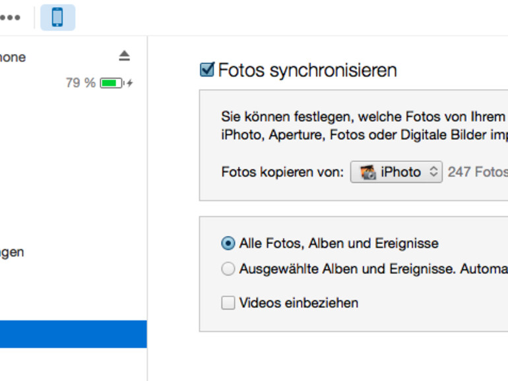Image resolution: width=508 pixels, height=381 pixels.
Task: Uncheck Fotos synchronisieren checkbox
Action: tap(206, 70)
